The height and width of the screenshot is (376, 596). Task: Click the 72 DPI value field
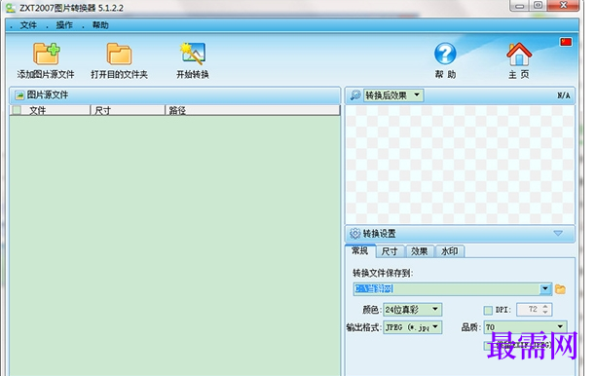tap(529, 310)
